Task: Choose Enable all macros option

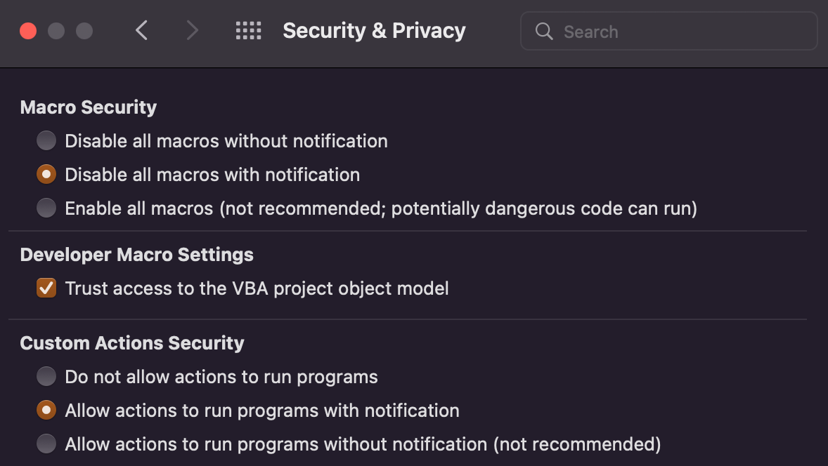Action: pyautogui.click(x=46, y=208)
